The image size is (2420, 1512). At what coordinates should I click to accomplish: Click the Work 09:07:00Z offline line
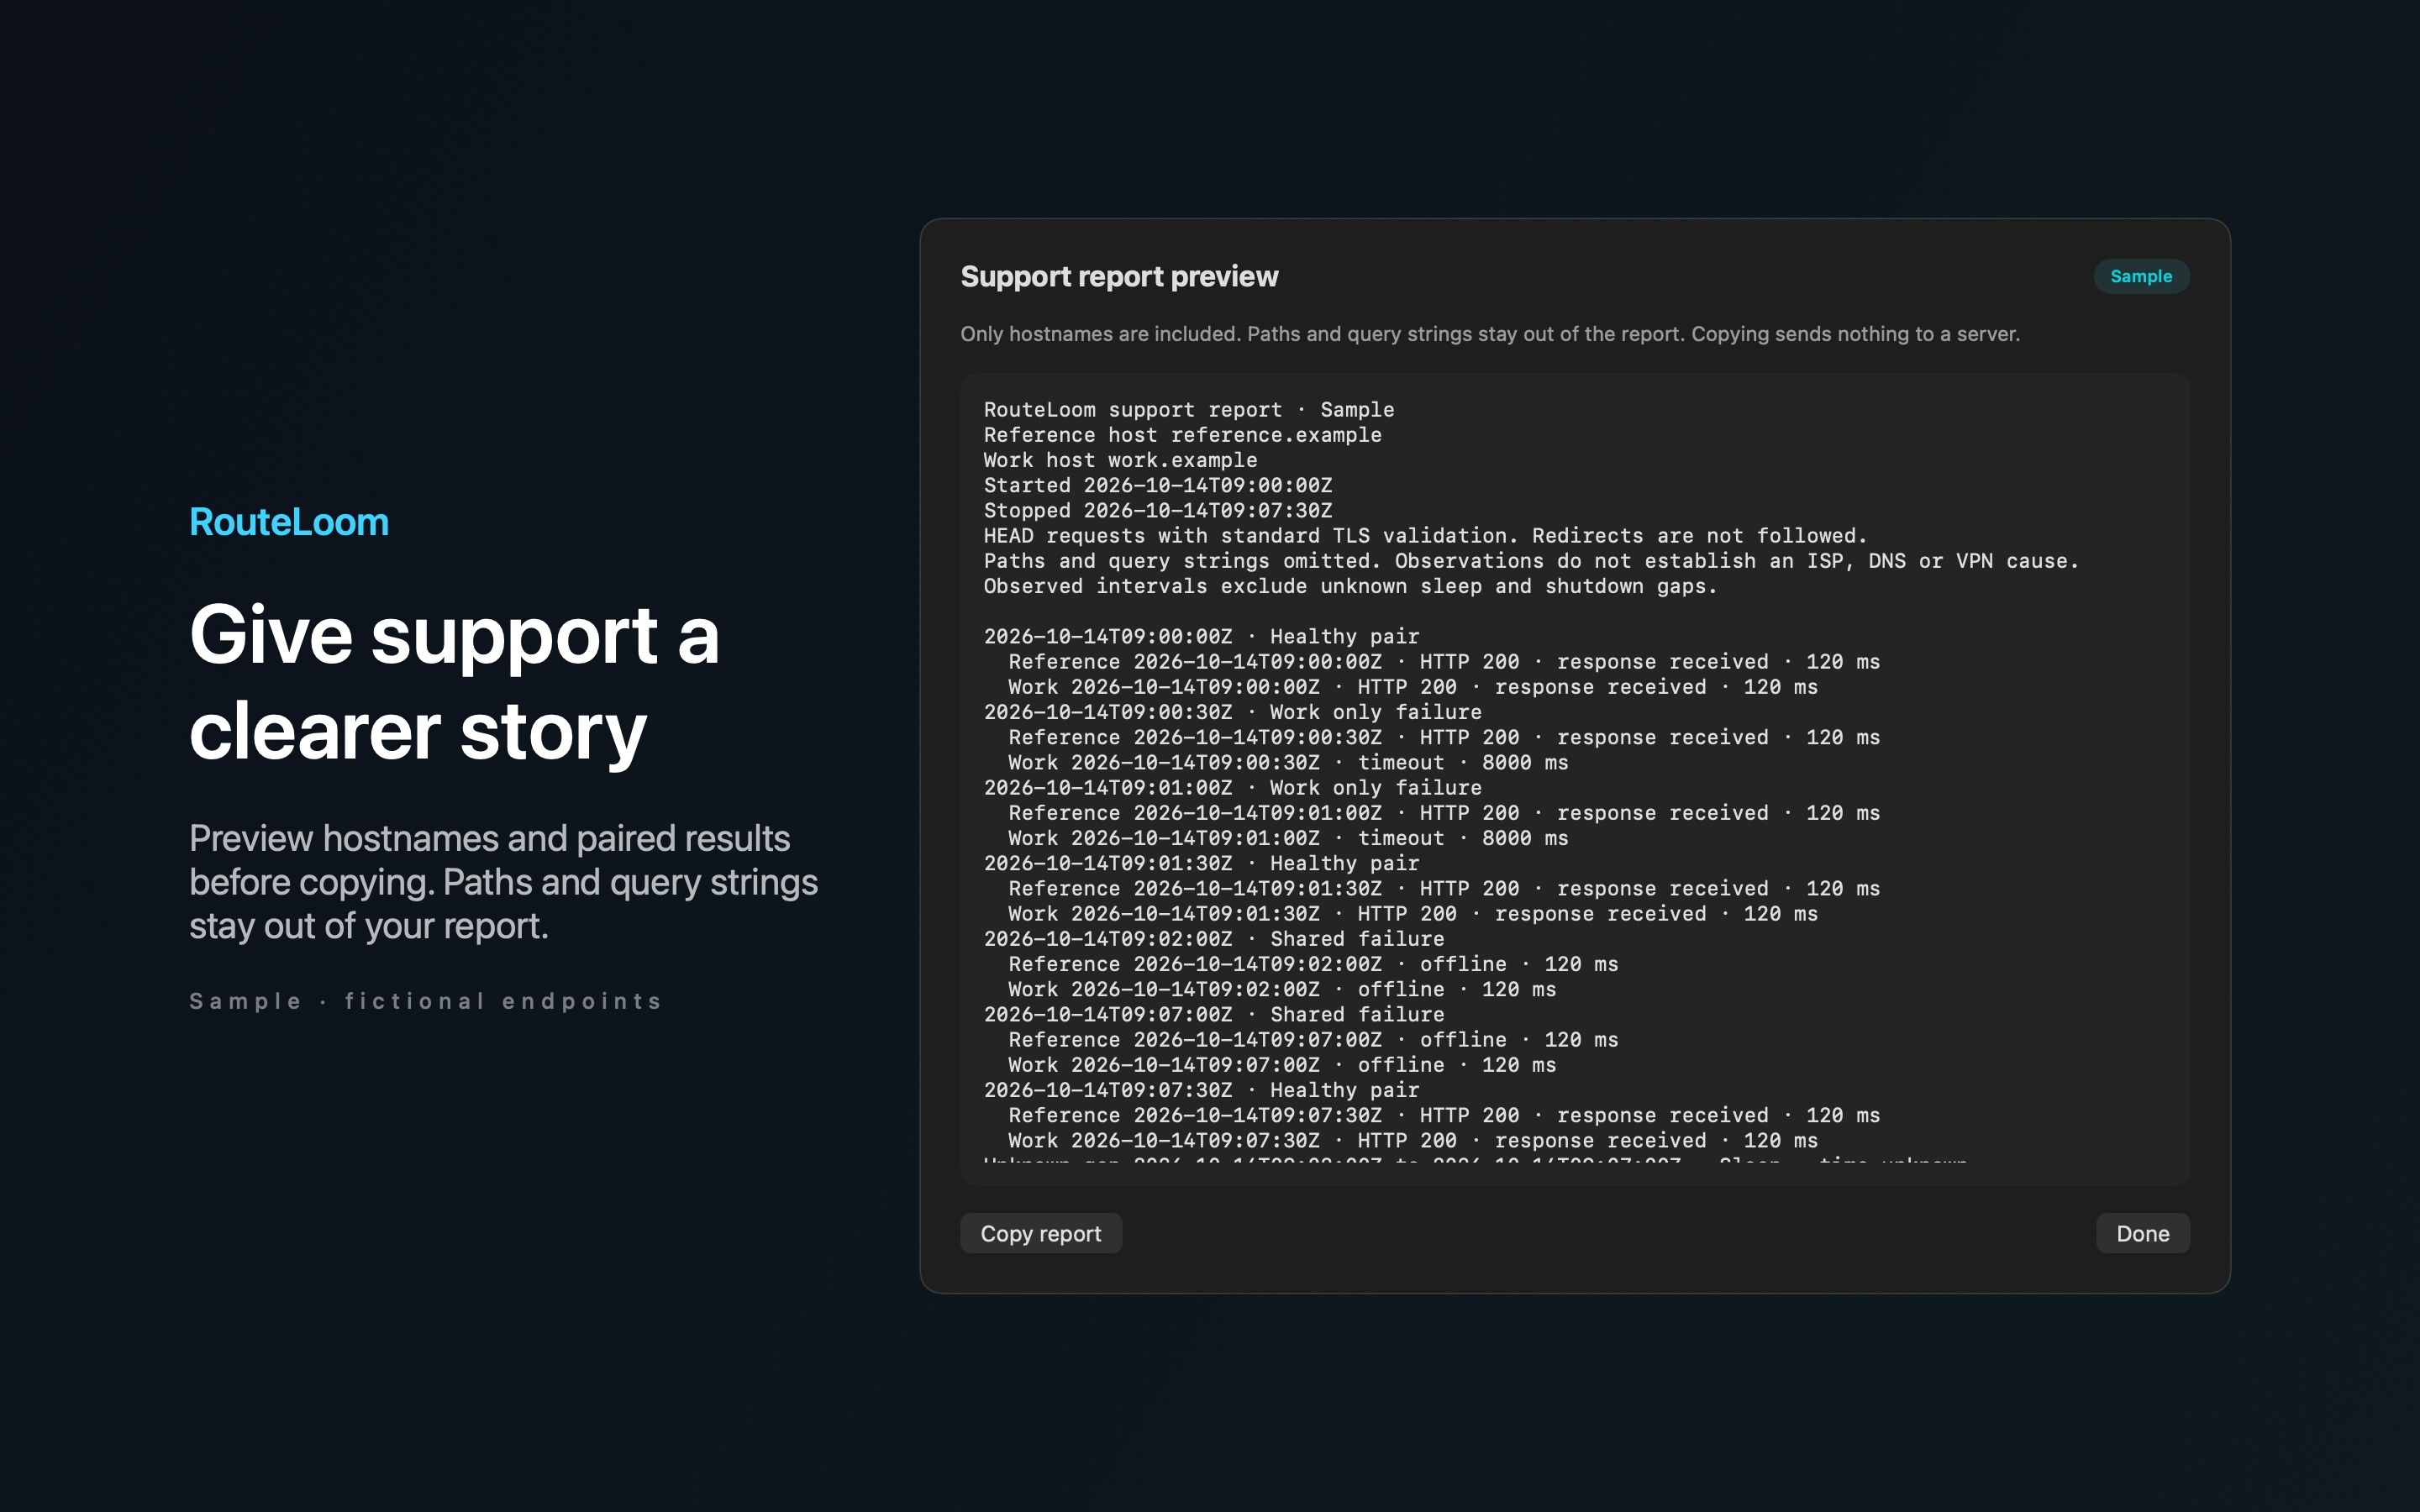click(x=1282, y=1065)
